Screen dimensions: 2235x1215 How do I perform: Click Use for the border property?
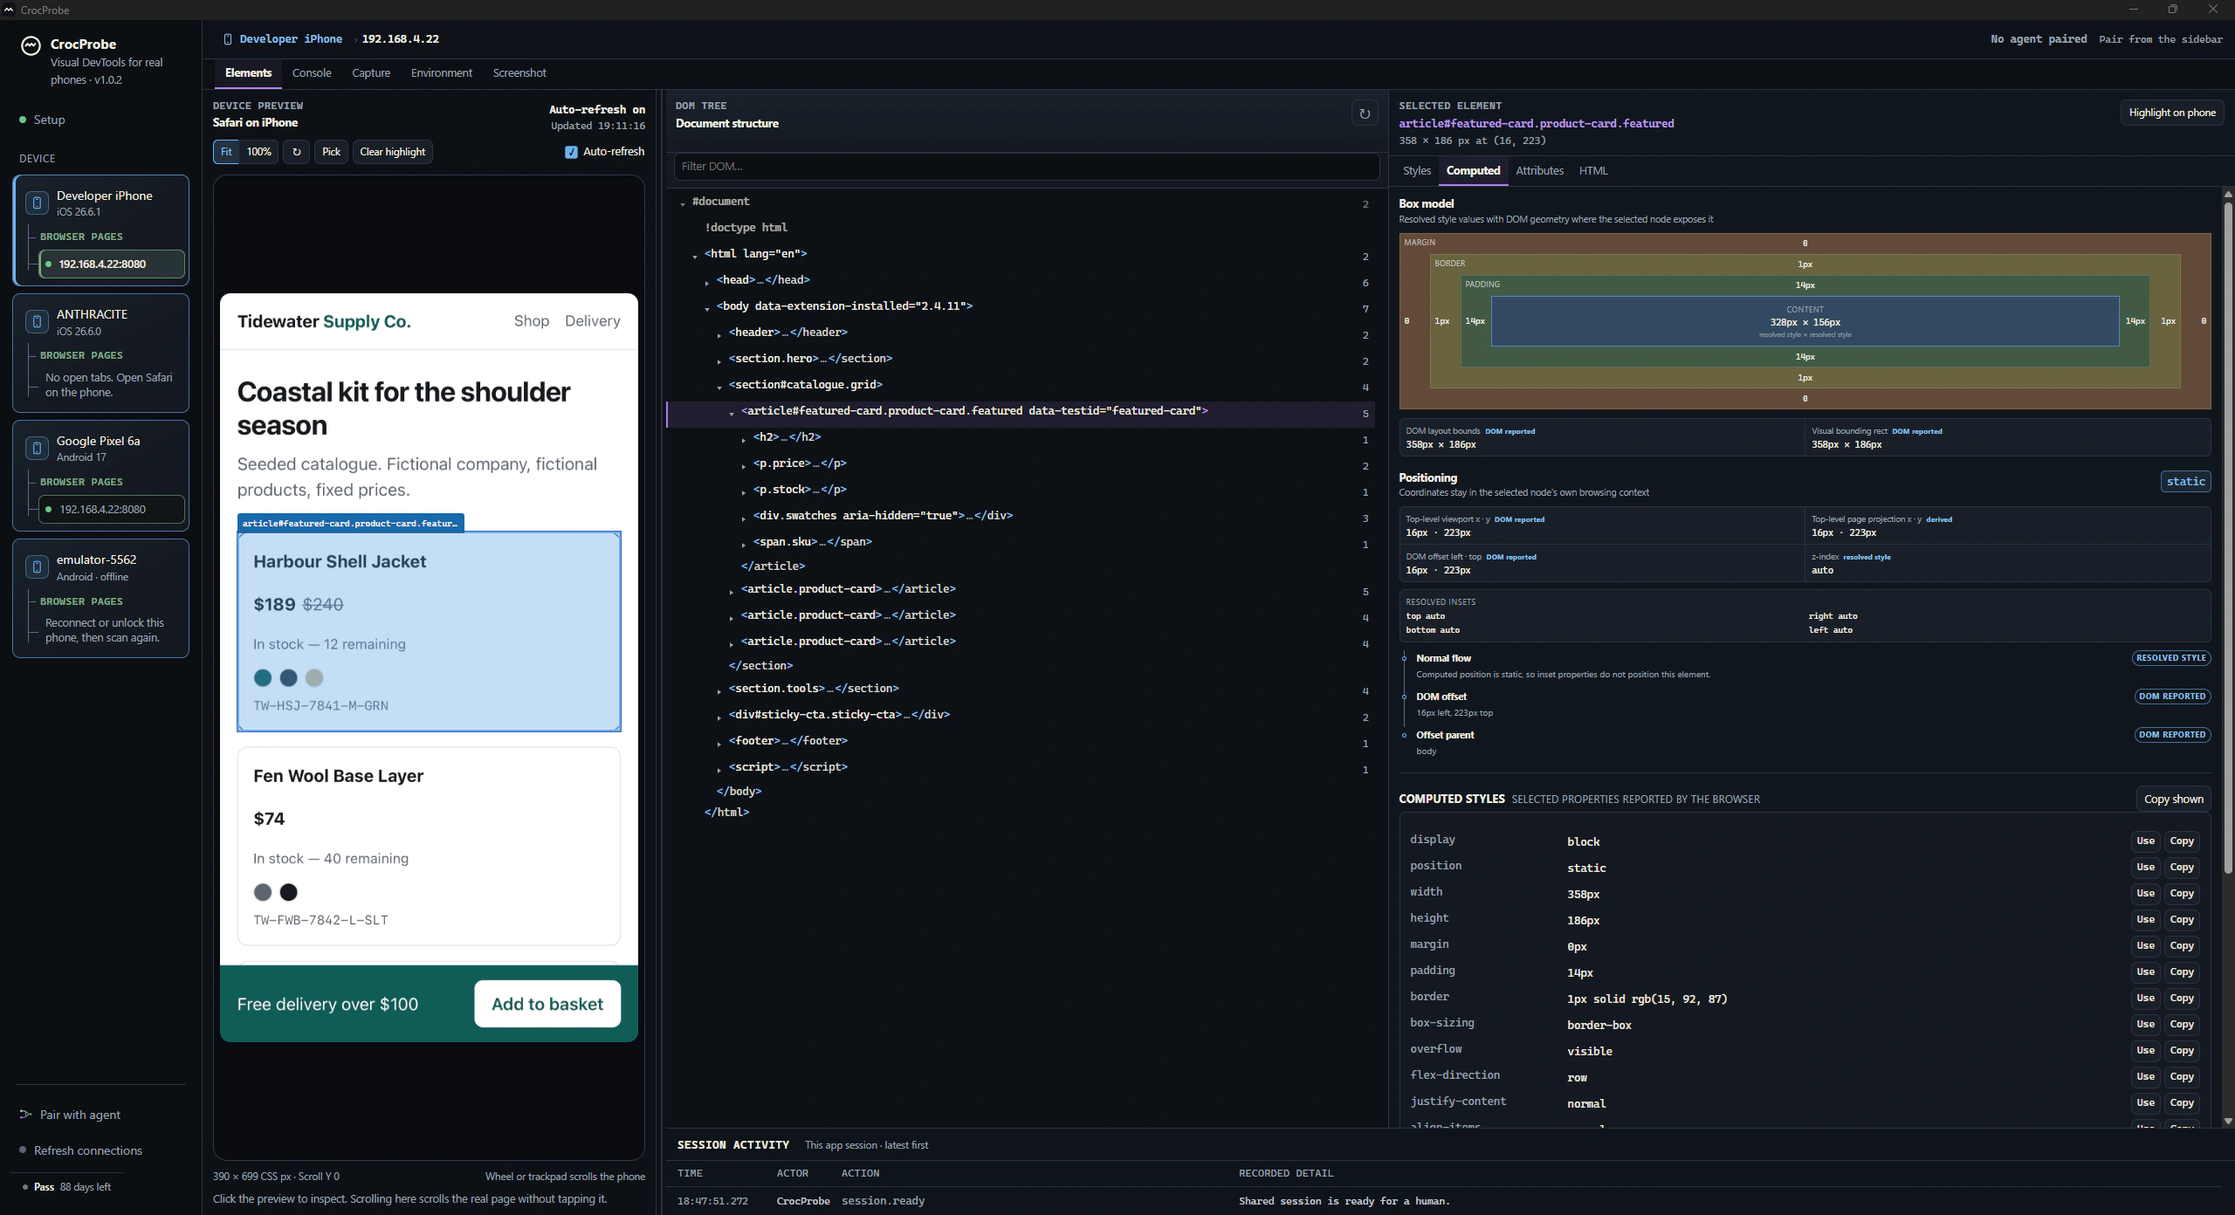2146,999
